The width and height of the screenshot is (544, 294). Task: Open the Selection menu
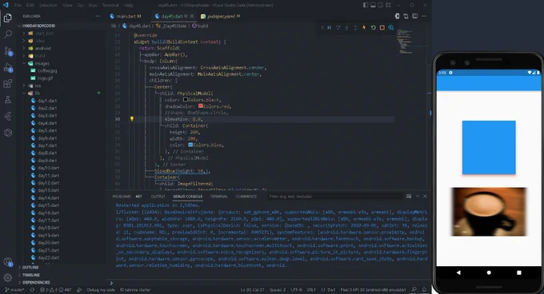[48, 6]
